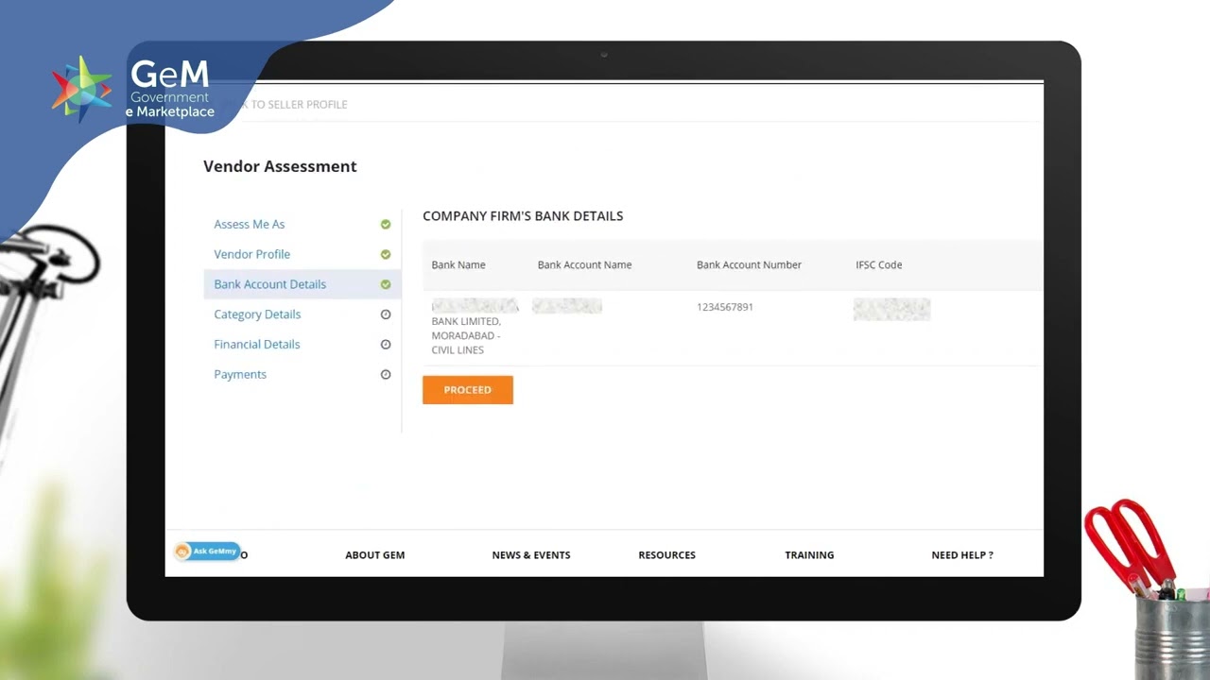Click the blurred IFSC code value
The width and height of the screenshot is (1210, 680).
point(892,309)
